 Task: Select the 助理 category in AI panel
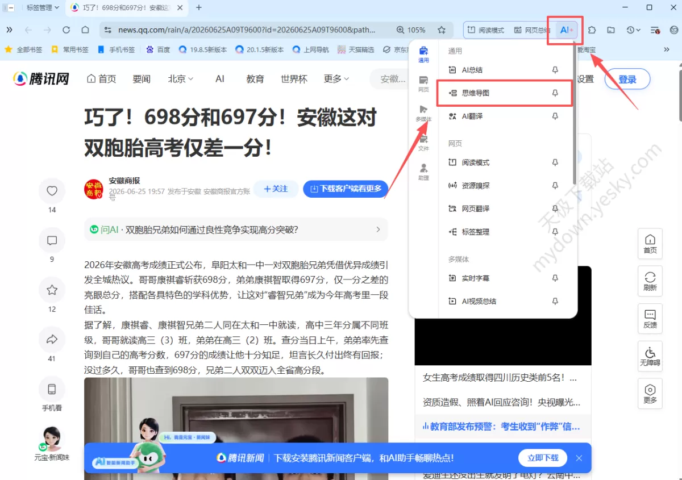(x=423, y=173)
